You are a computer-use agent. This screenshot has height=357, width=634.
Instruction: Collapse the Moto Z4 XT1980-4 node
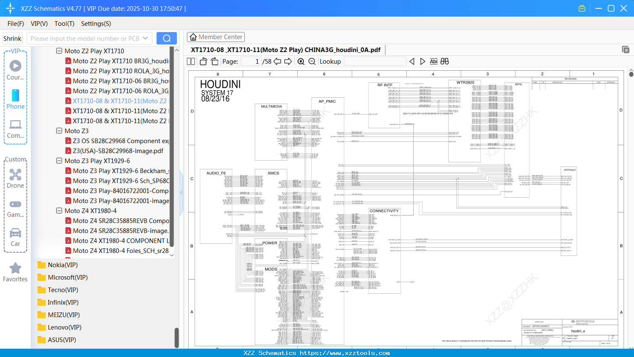pyautogui.click(x=59, y=211)
